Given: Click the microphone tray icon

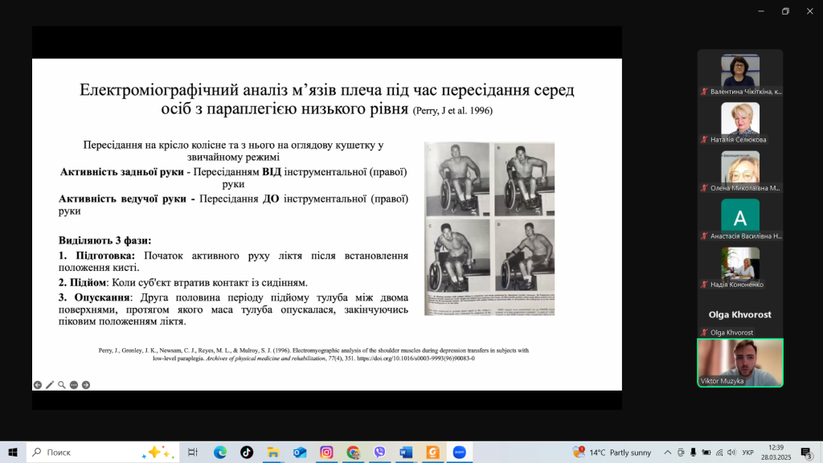Looking at the screenshot, I should click(x=694, y=452).
